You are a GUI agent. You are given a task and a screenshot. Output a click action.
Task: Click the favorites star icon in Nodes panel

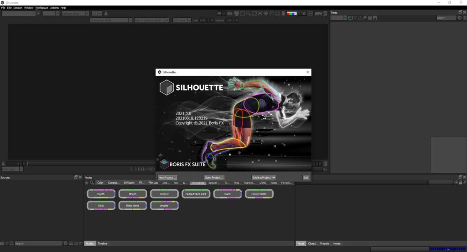87,183
